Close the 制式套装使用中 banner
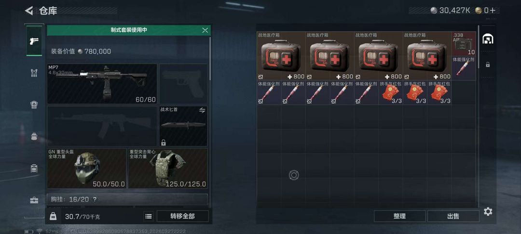 [x=205, y=30]
